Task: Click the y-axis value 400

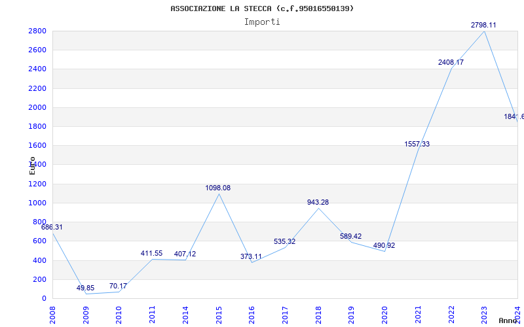Action: tap(40, 260)
